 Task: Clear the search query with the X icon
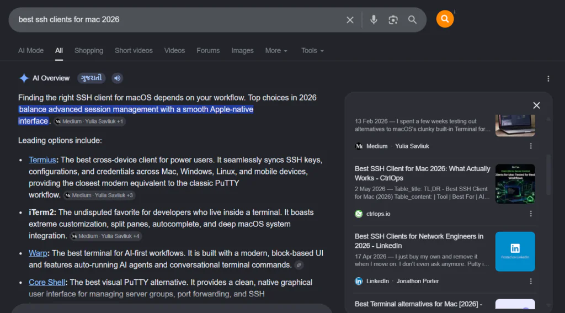pyautogui.click(x=350, y=20)
